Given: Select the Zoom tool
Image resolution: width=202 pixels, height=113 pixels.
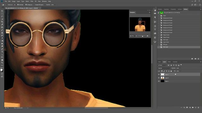Looking at the screenshot, I should tap(2, 62).
